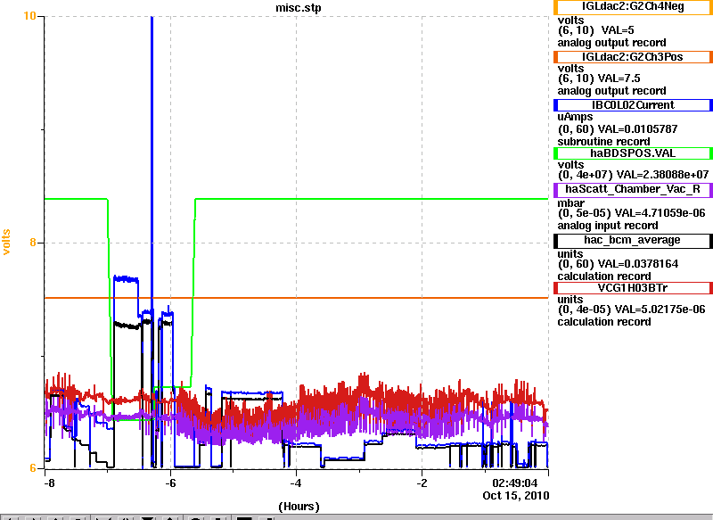This screenshot has height=520, width=713.
Task: Select the IGLdac2:G2Ch4Neg curve legend label
Action: click(633, 7)
